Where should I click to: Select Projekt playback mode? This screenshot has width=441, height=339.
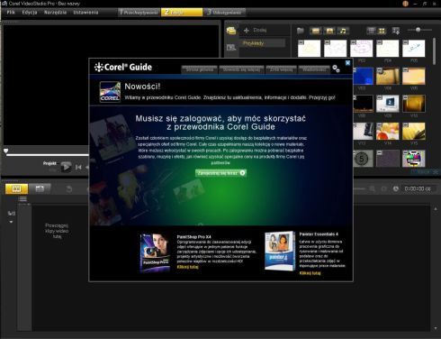click(49, 163)
